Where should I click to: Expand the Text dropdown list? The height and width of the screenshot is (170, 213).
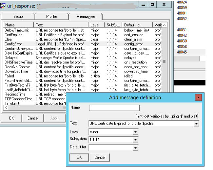pos(196,124)
